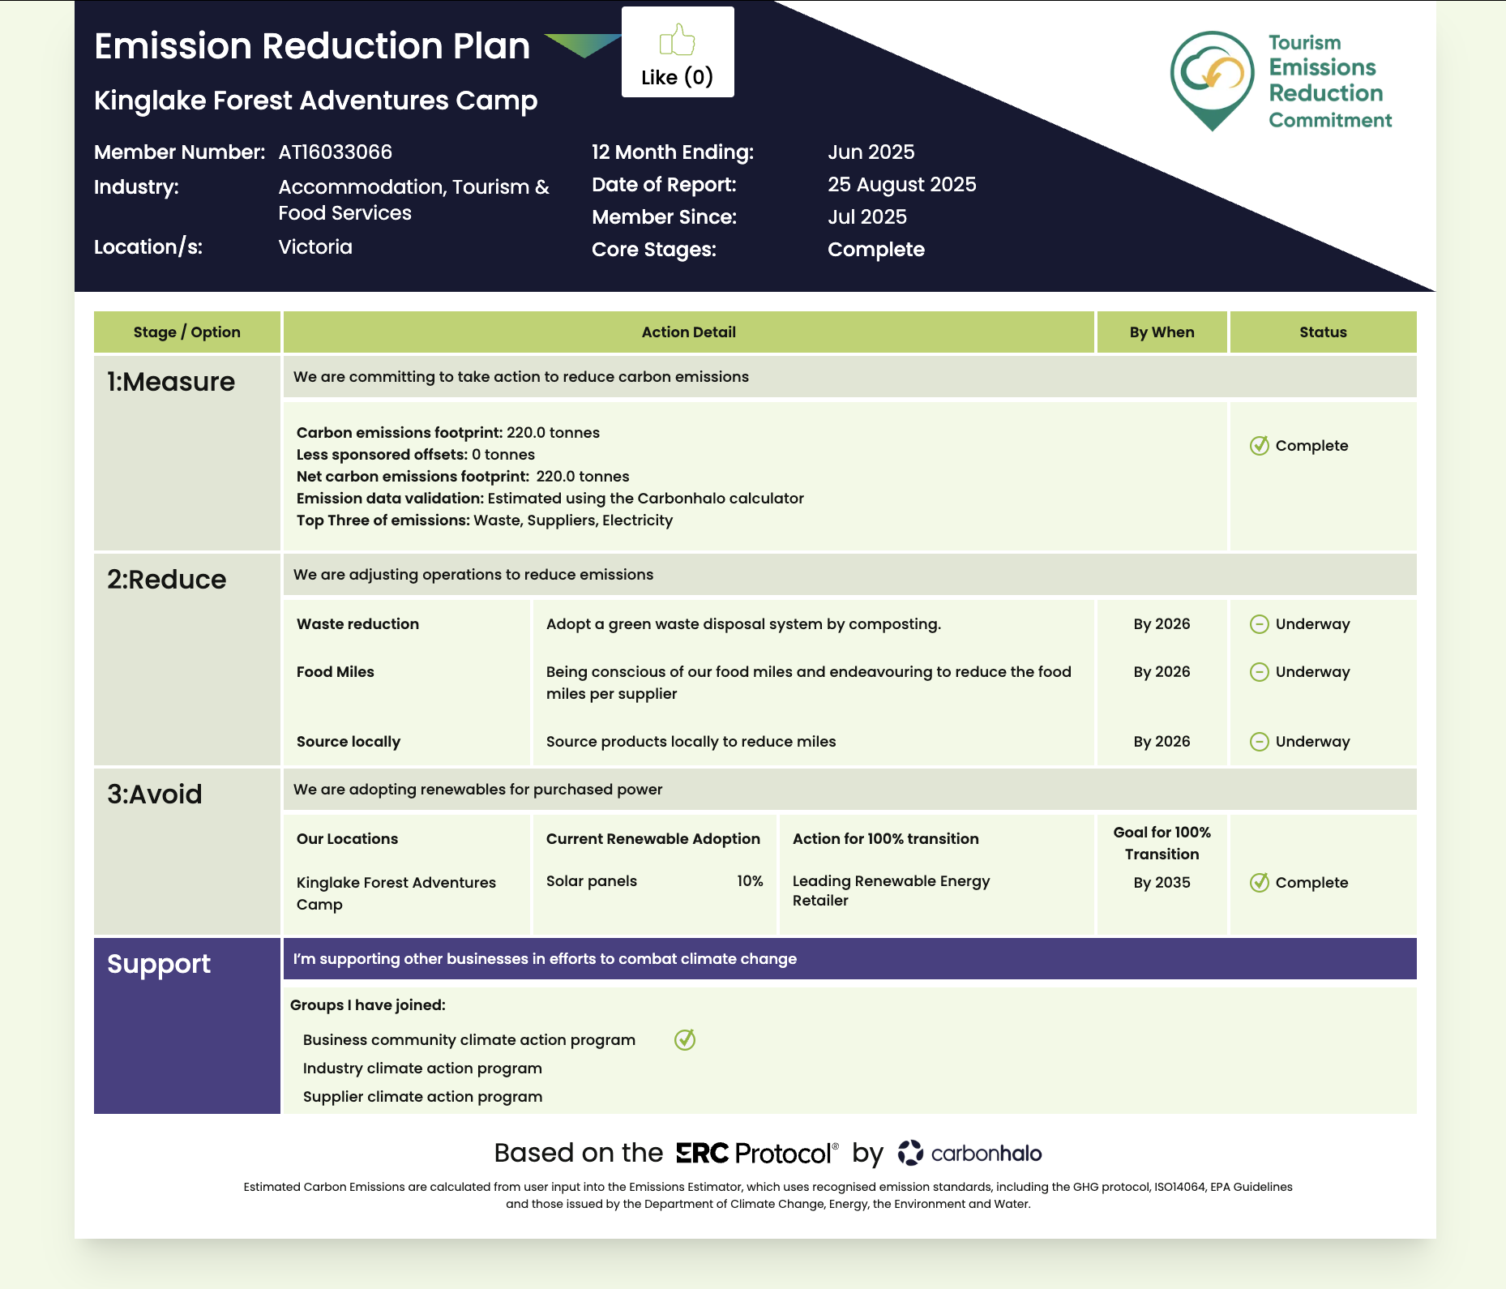Click the Waste reduction Underway status icon

click(1259, 624)
